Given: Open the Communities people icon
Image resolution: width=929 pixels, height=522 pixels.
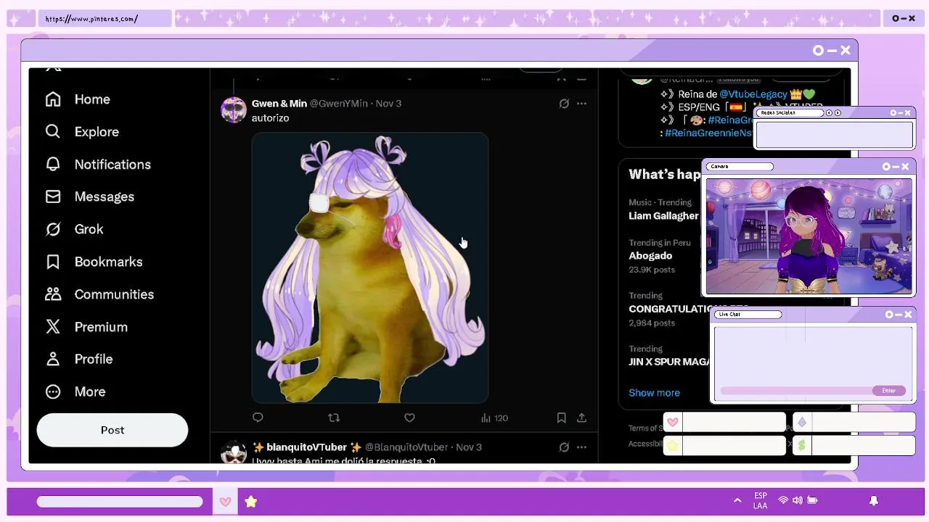Looking at the screenshot, I should coord(53,294).
